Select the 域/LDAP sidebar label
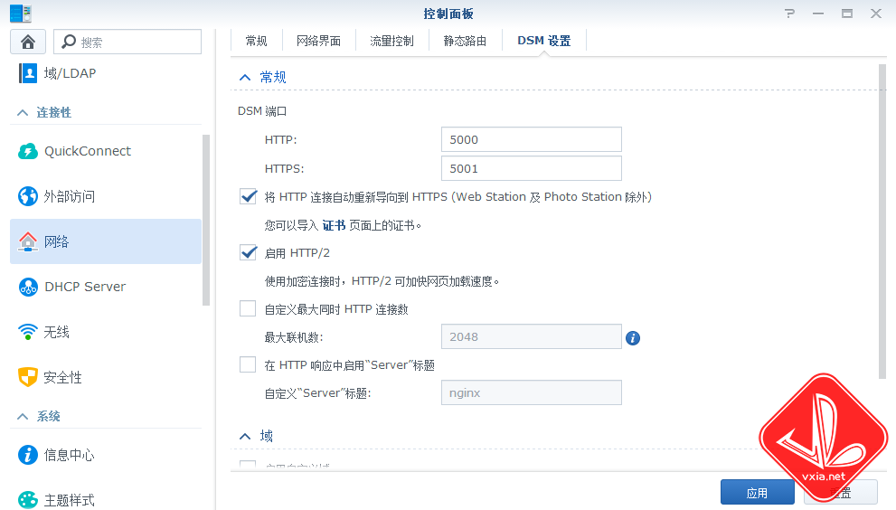This screenshot has width=896, height=510. click(70, 73)
